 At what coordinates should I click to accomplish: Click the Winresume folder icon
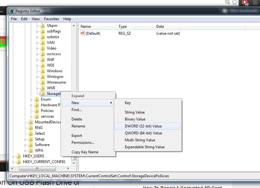(x=43, y=82)
